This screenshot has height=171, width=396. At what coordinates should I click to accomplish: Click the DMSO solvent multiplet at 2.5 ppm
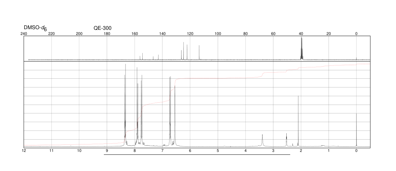286,140
